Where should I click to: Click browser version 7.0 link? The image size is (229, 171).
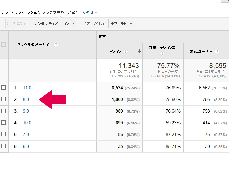click(26, 134)
